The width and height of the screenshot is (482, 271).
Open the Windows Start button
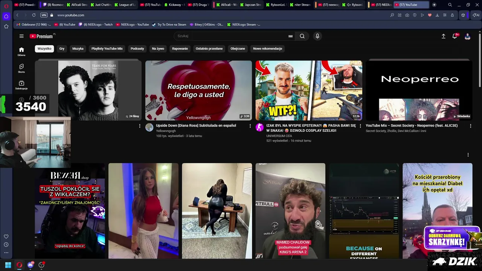click(x=8, y=265)
